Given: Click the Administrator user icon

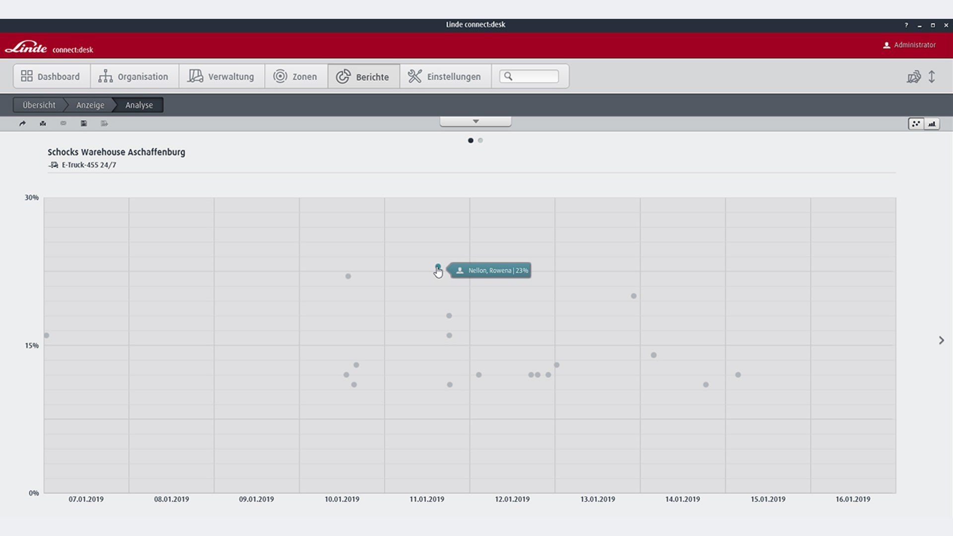Looking at the screenshot, I should click(x=886, y=45).
